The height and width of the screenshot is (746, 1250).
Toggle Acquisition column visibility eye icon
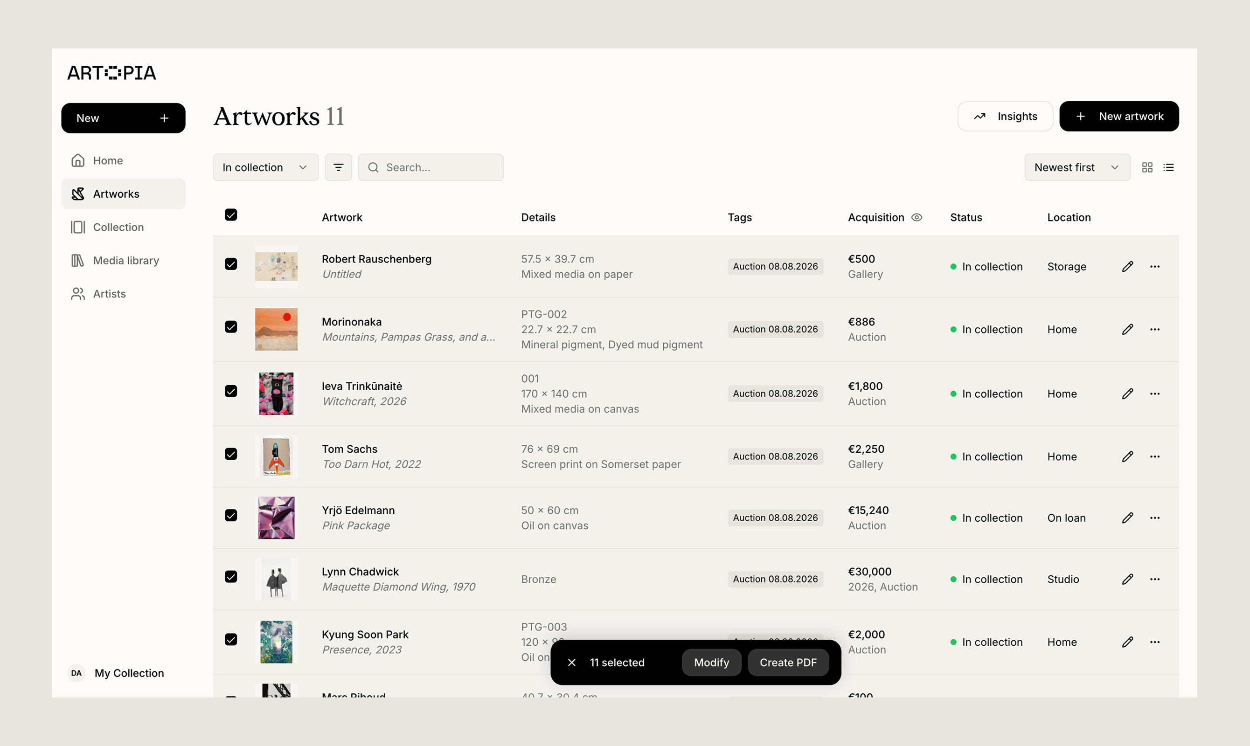917,217
